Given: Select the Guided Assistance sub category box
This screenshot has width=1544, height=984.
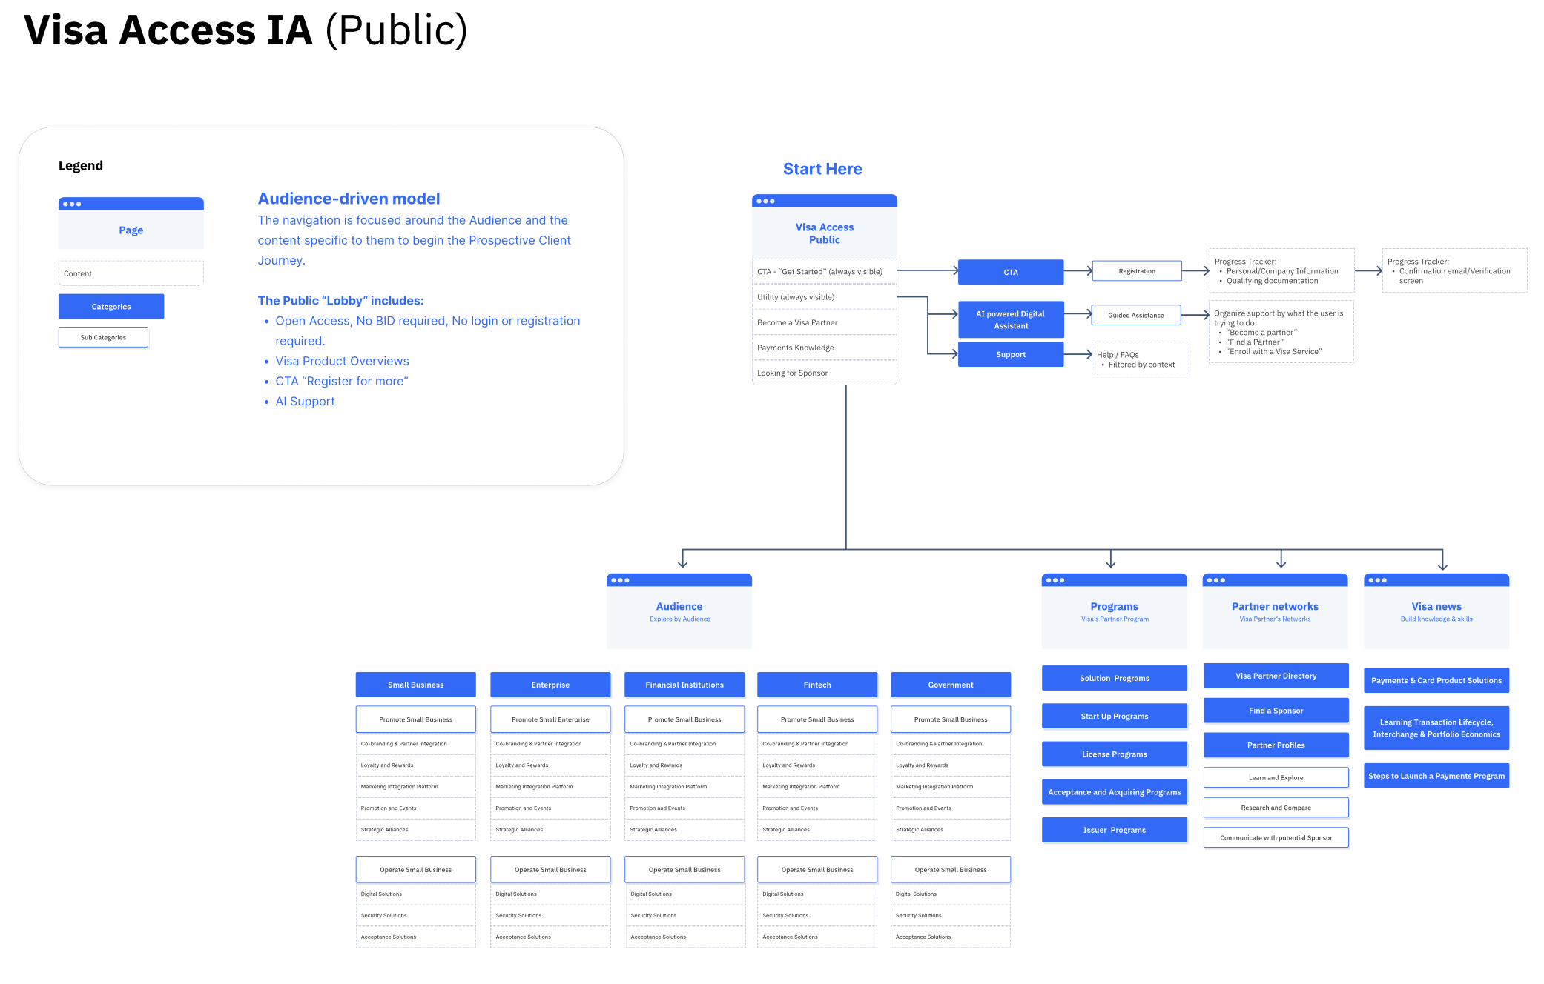Looking at the screenshot, I should pos(1136,315).
